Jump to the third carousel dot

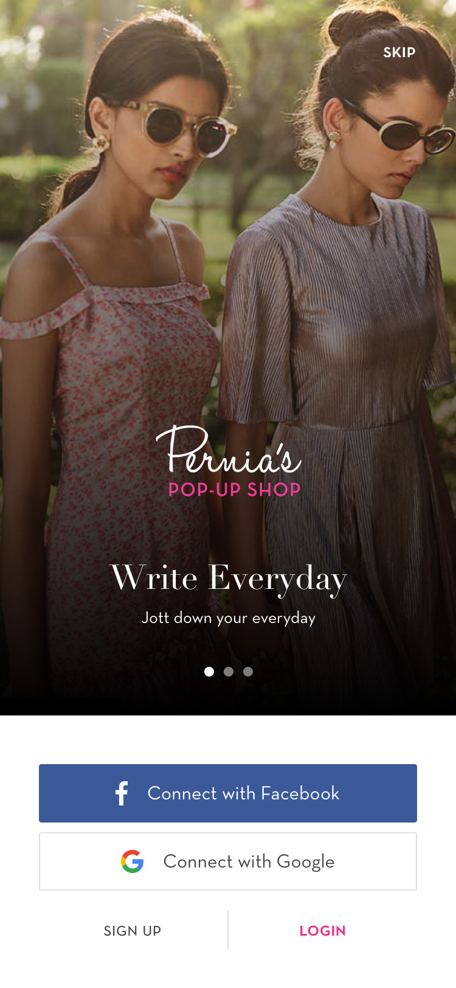coord(248,672)
